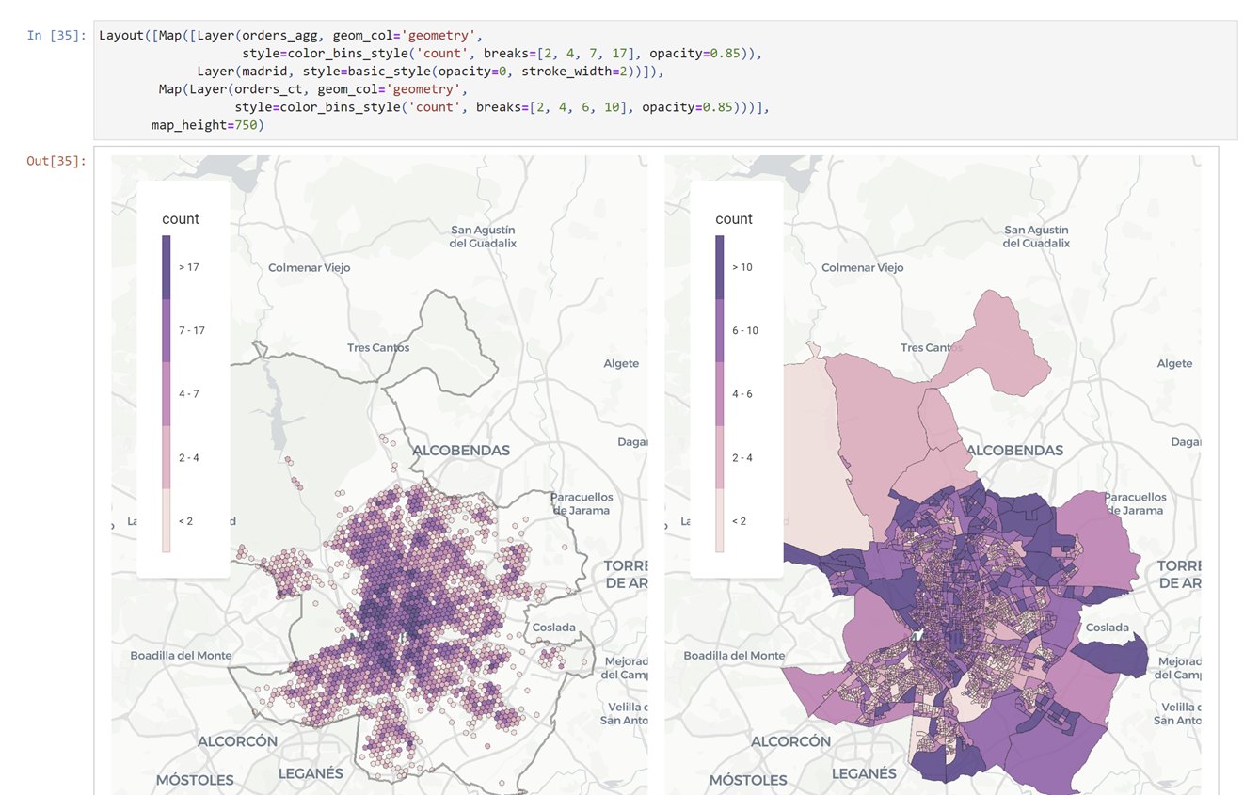
Task: Click 'Colmenar Viejo' label on the left map
Action: [x=309, y=267]
